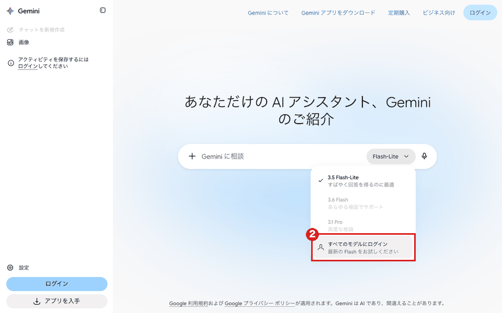Activate the microphone icon
The width and height of the screenshot is (502, 313).
(424, 156)
